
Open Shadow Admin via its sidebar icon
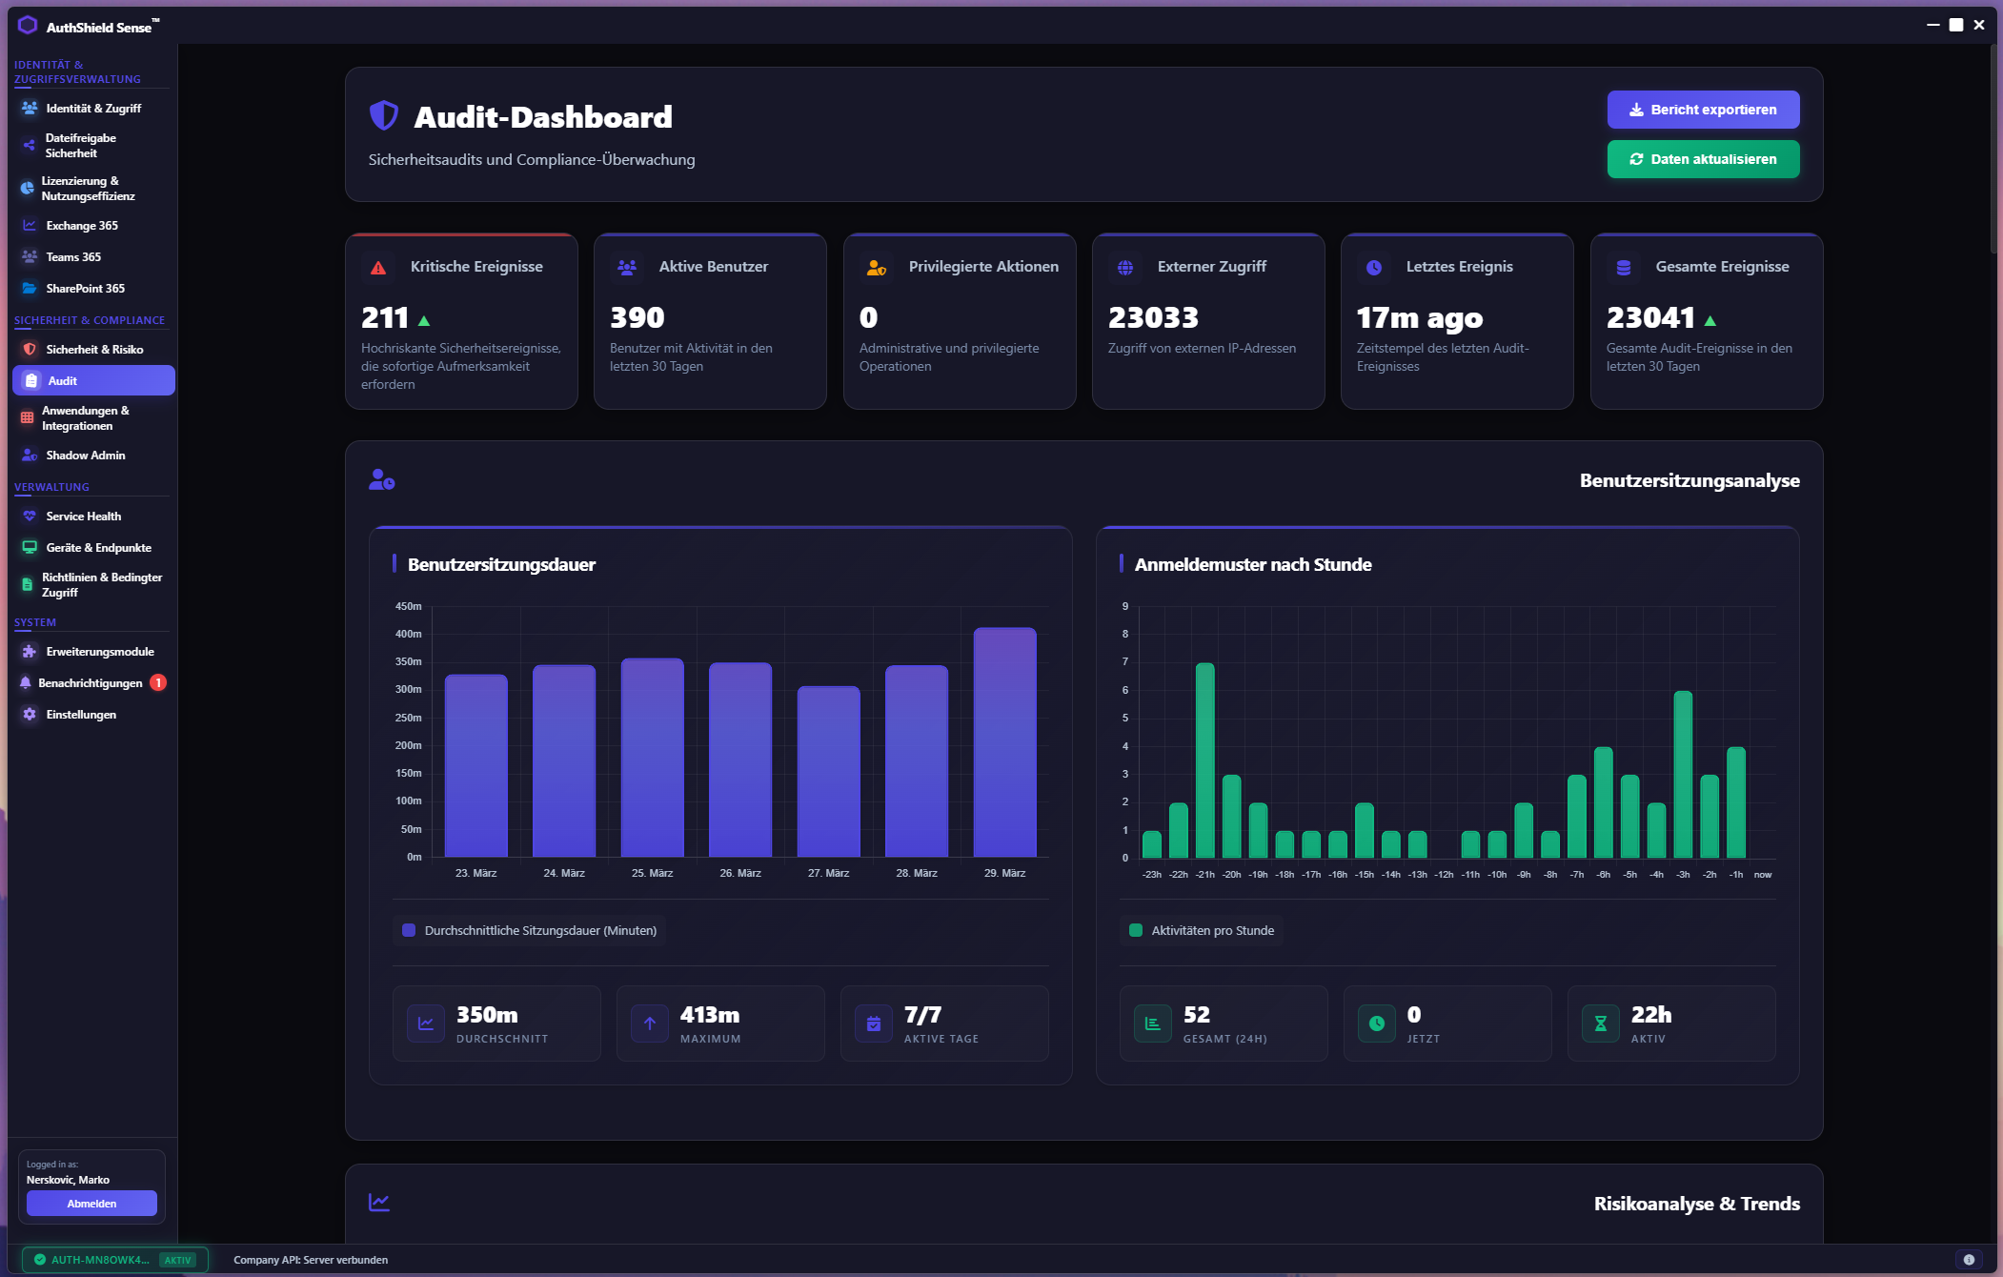[30, 456]
